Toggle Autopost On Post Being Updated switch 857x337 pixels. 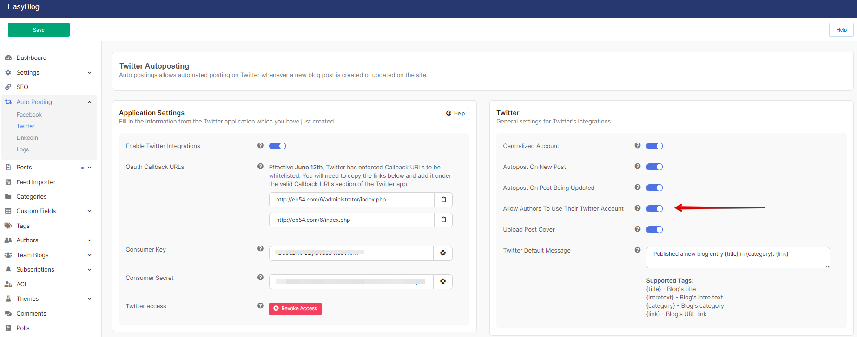pos(654,188)
